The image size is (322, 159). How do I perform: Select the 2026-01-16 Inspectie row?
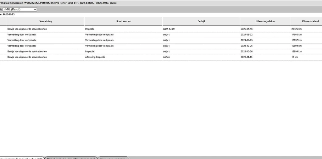(x=161, y=29)
